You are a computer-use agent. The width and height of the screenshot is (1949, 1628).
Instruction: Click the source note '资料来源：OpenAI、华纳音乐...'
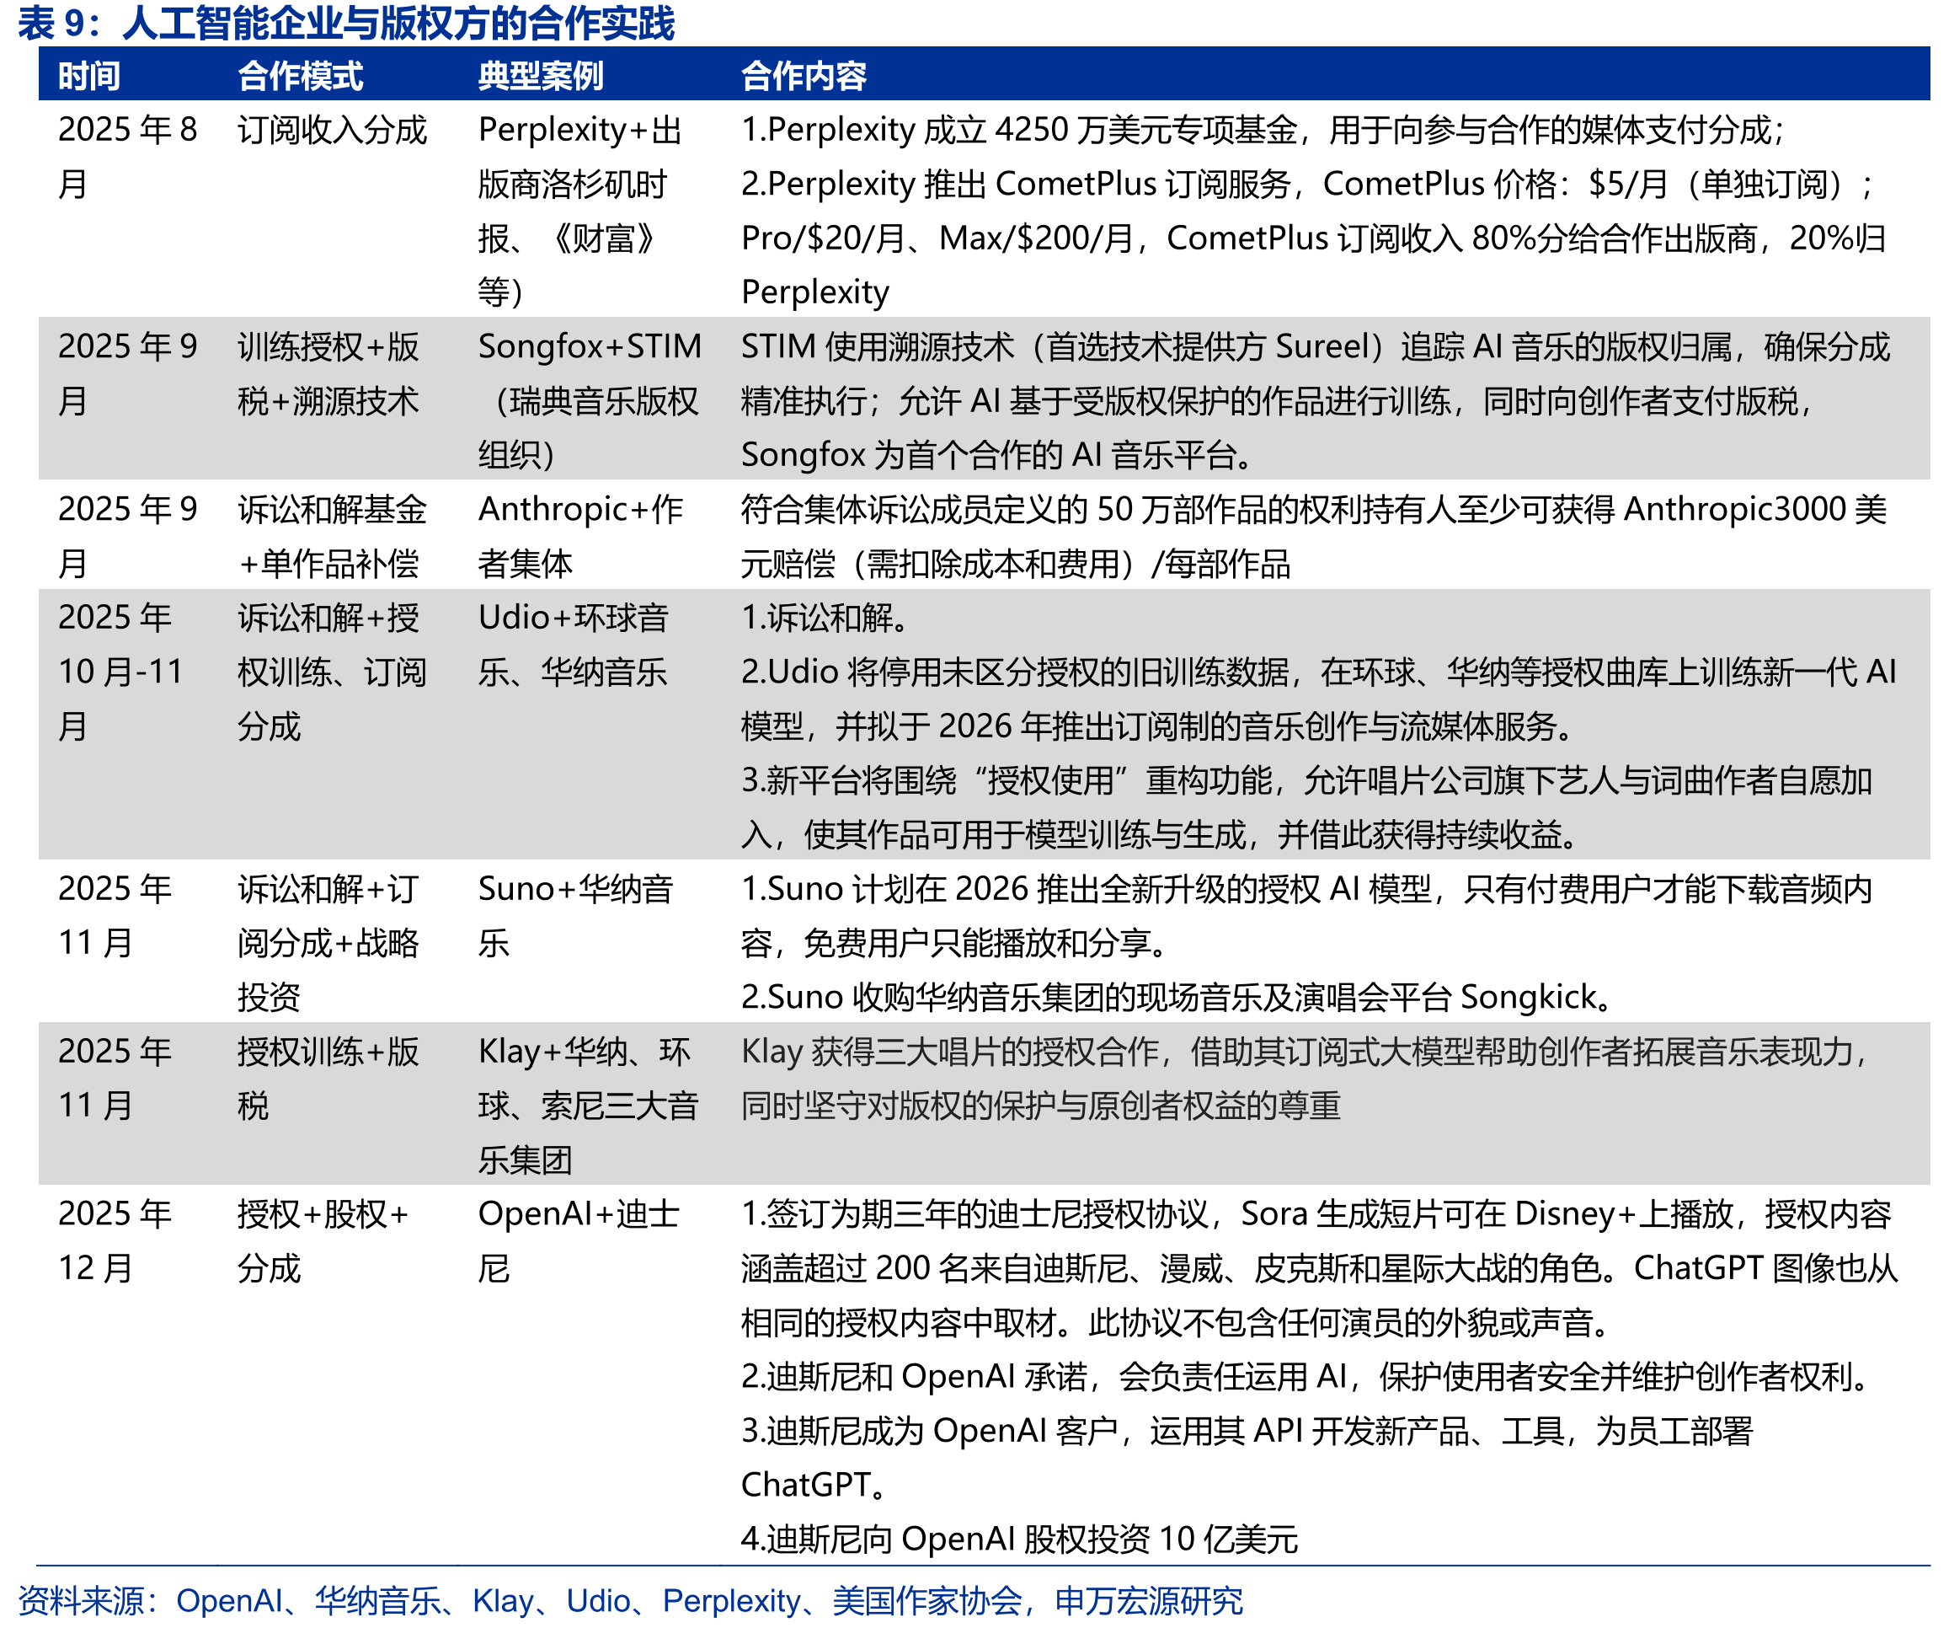tap(630, 1602)
